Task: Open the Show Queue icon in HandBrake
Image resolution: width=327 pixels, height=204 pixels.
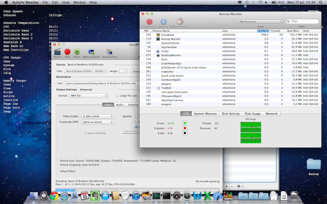Action: click(x=109, y=52)
